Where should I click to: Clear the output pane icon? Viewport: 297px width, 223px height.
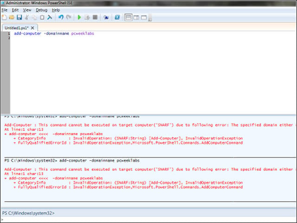(50, 18)
